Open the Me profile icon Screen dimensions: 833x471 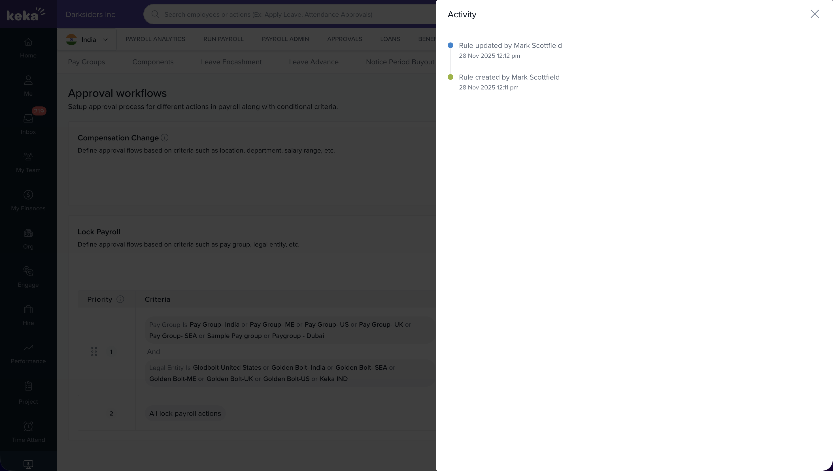[x=28, y=80]
